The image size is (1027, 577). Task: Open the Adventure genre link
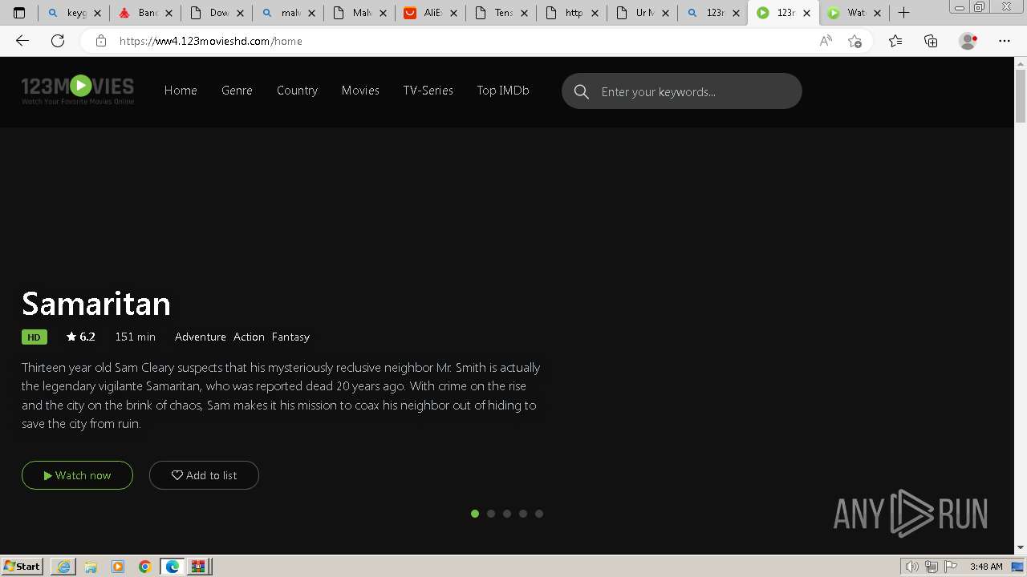point(201,337)
